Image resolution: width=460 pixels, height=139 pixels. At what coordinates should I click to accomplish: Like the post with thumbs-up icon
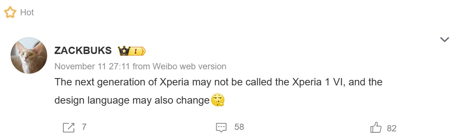coord(376,128)
